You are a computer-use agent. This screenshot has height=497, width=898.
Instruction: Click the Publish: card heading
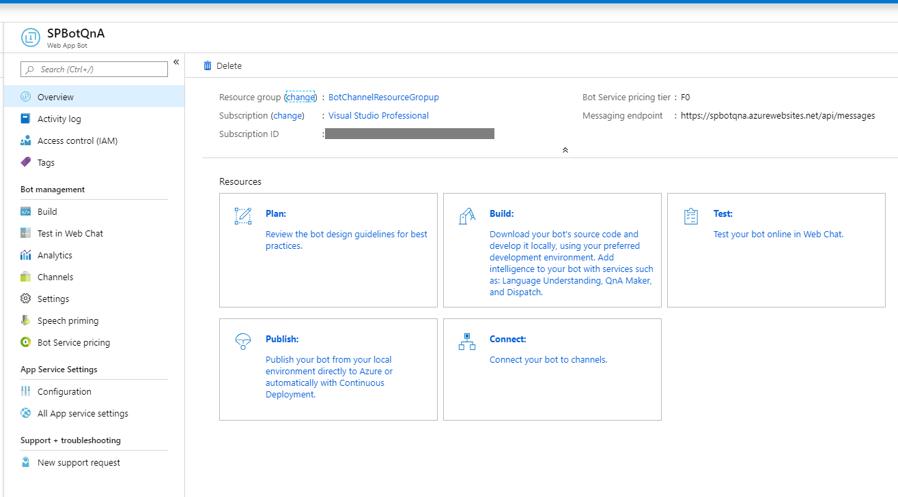coord(282,339)
